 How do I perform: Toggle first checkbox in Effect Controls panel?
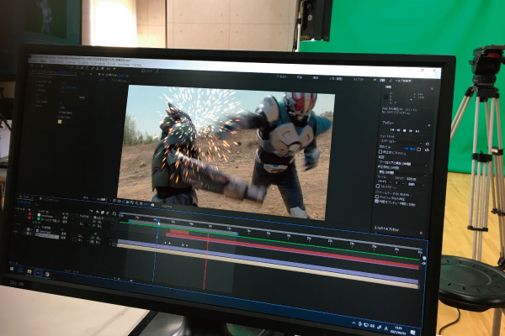[59, 113]
